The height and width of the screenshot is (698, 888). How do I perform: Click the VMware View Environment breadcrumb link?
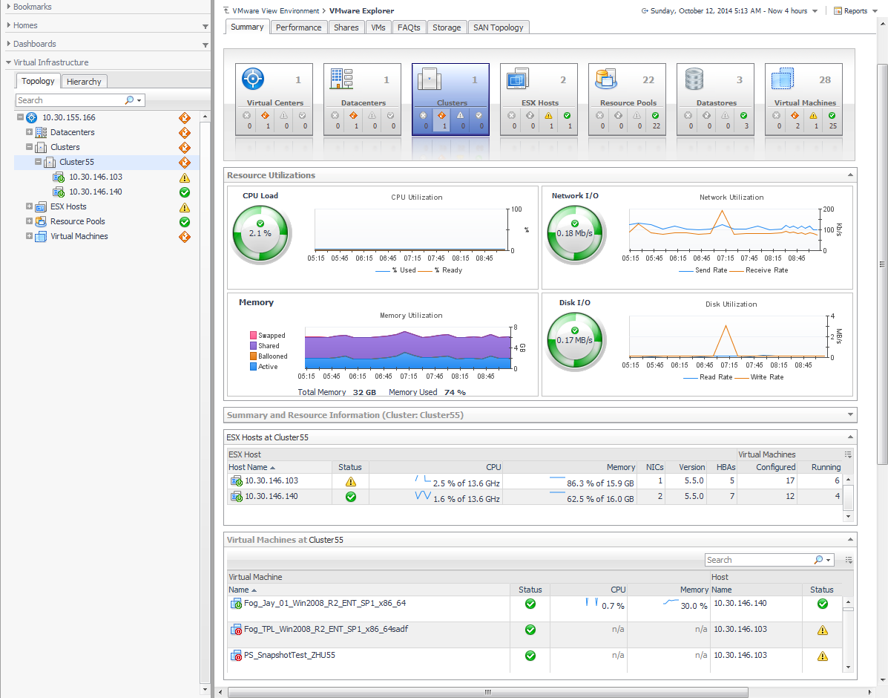(x=275, y=11)
